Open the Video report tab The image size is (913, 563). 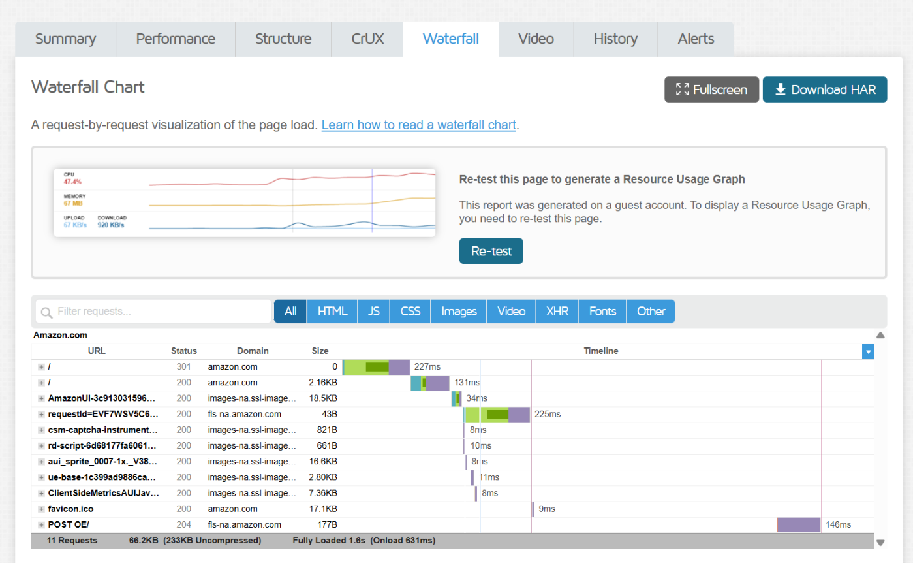536,39
